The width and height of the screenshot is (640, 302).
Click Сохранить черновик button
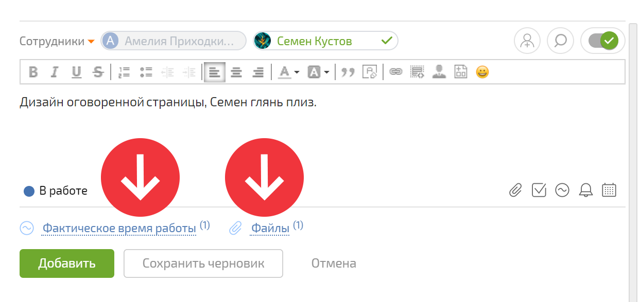click(x=203, y=263)
